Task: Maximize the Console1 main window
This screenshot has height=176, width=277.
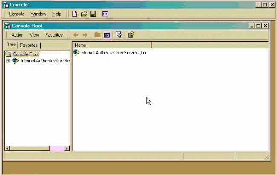Action: tap(265, 5)
